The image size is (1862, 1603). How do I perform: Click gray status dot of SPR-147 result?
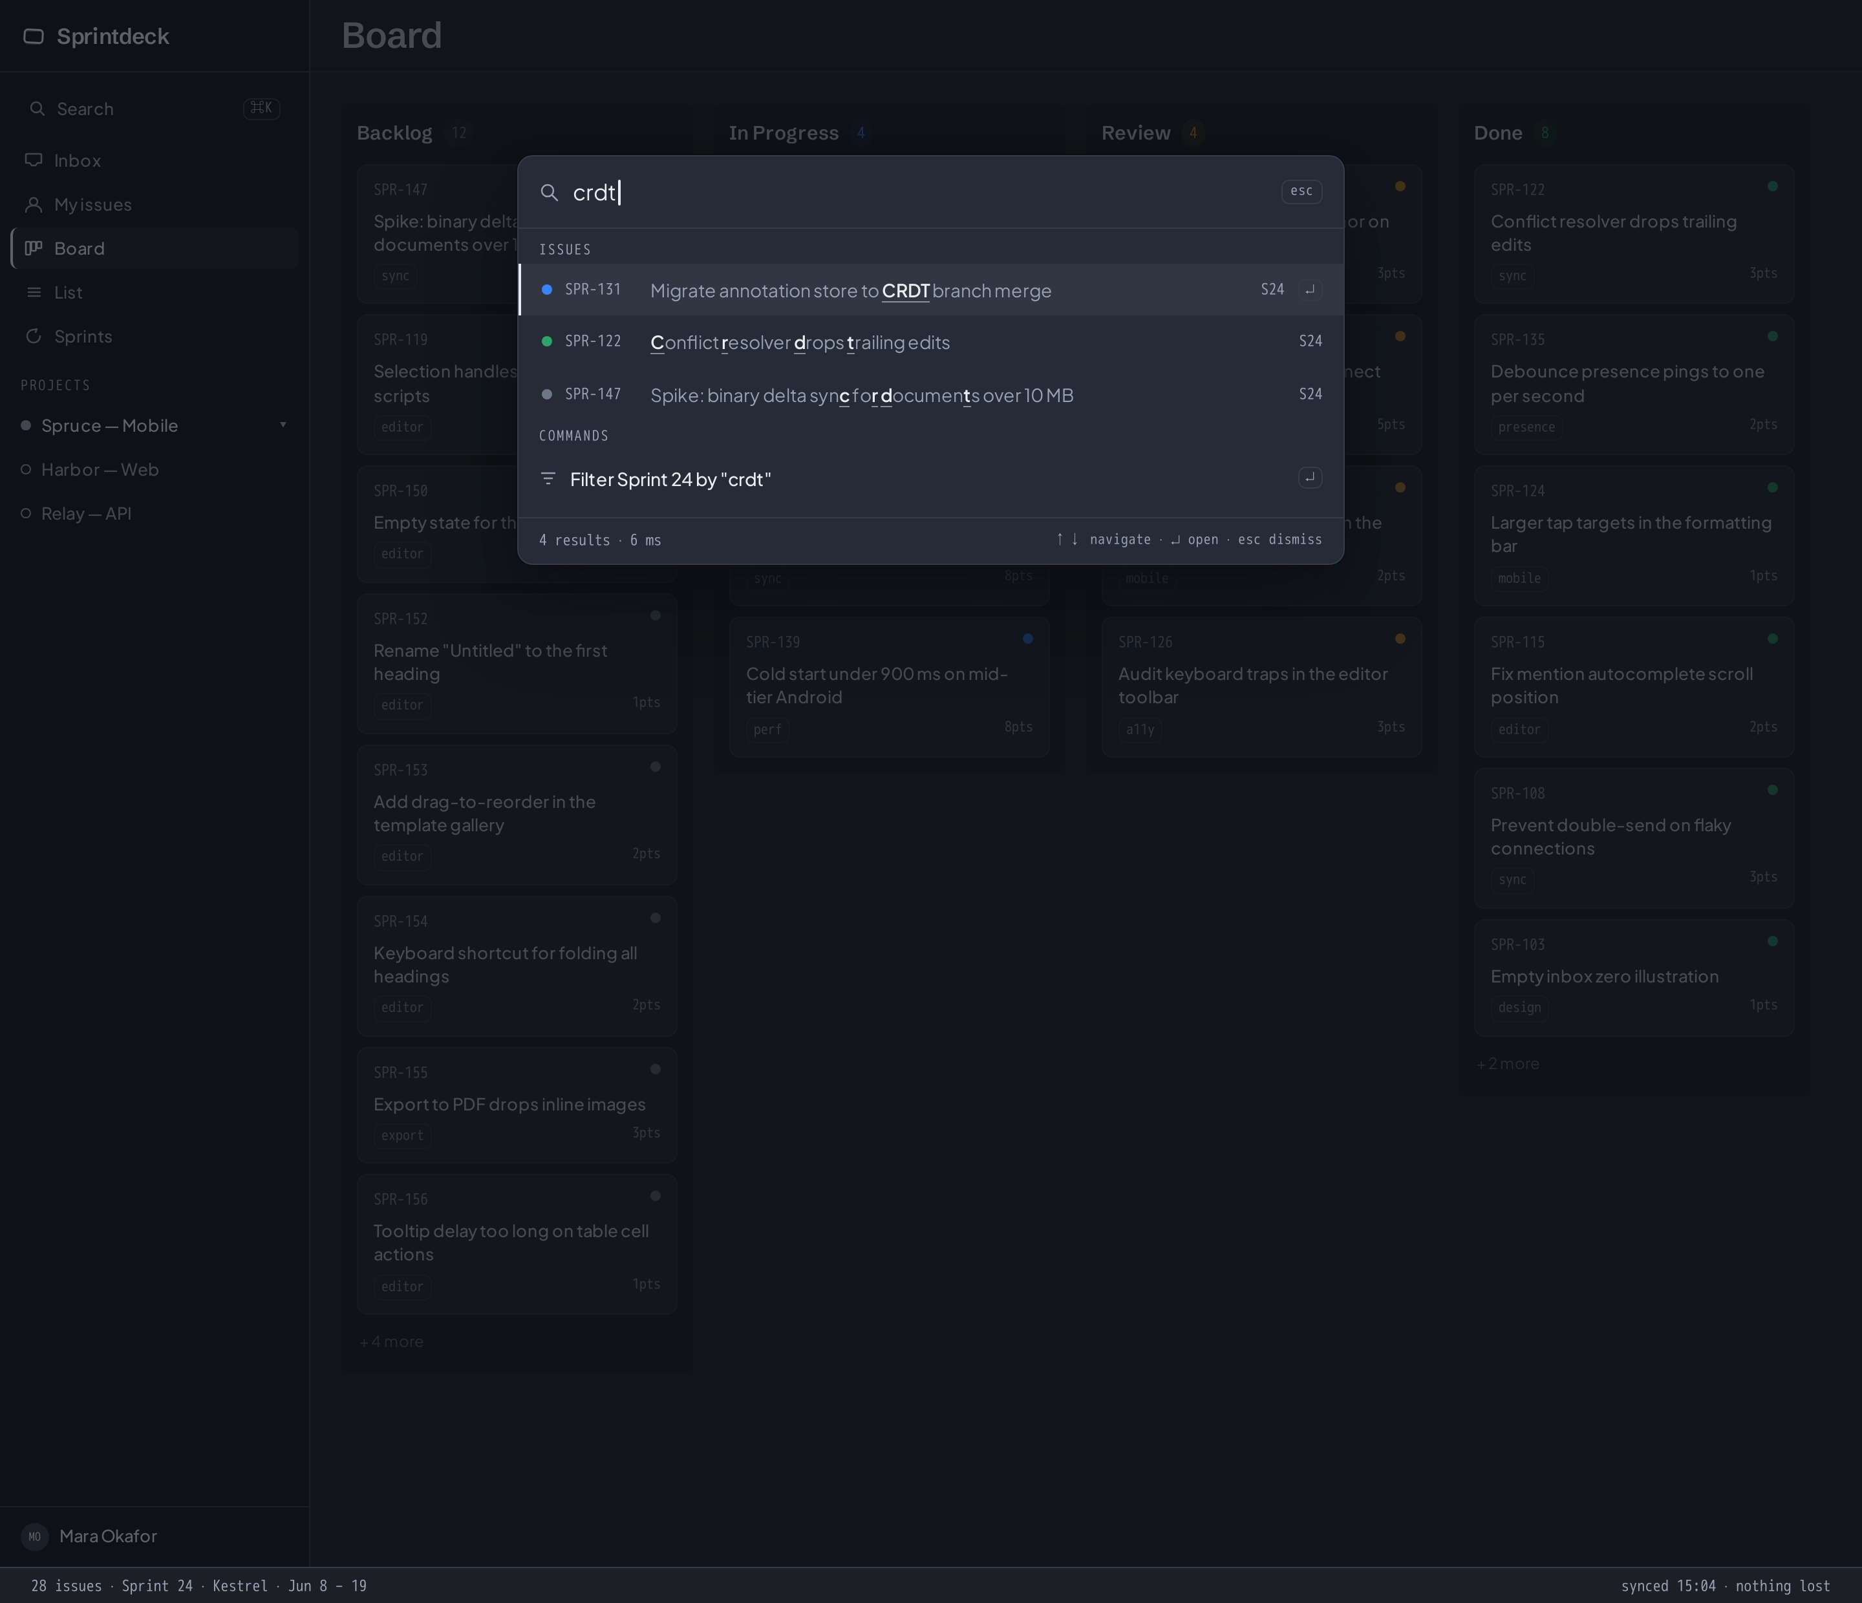coord(546,394)
